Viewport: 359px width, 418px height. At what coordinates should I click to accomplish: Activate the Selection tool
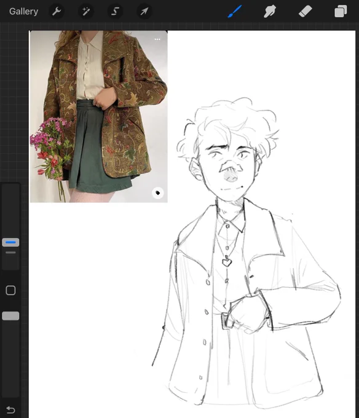pyautogui.click(x=115, y=12)
